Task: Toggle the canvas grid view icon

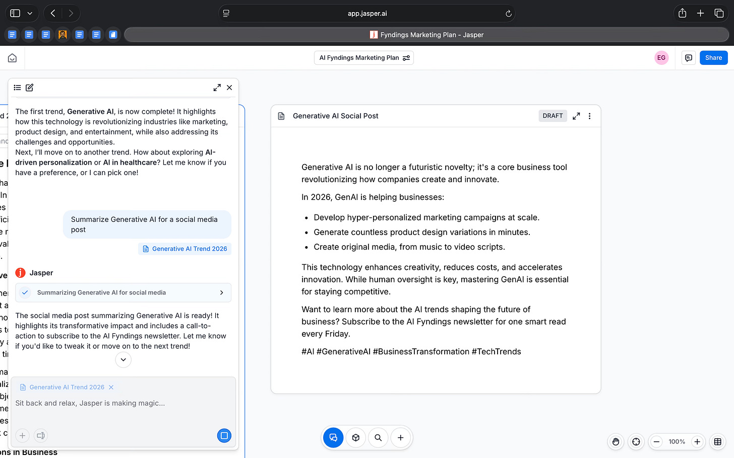Action: pyautogui.click(x=717, y=442)
